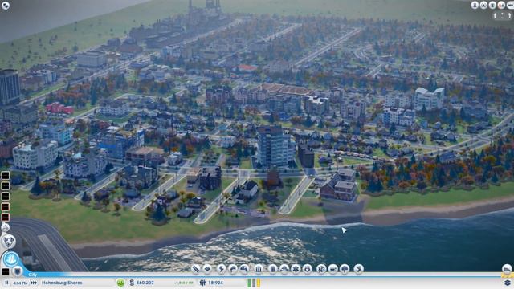The height and width of the screenshot is (289, 514).
Task: Open the Education menu
Action: [x=321, y=269]
